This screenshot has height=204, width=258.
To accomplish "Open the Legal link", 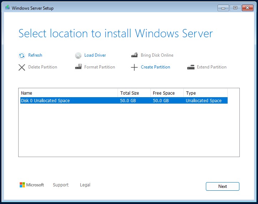I will tap(85, 185).
